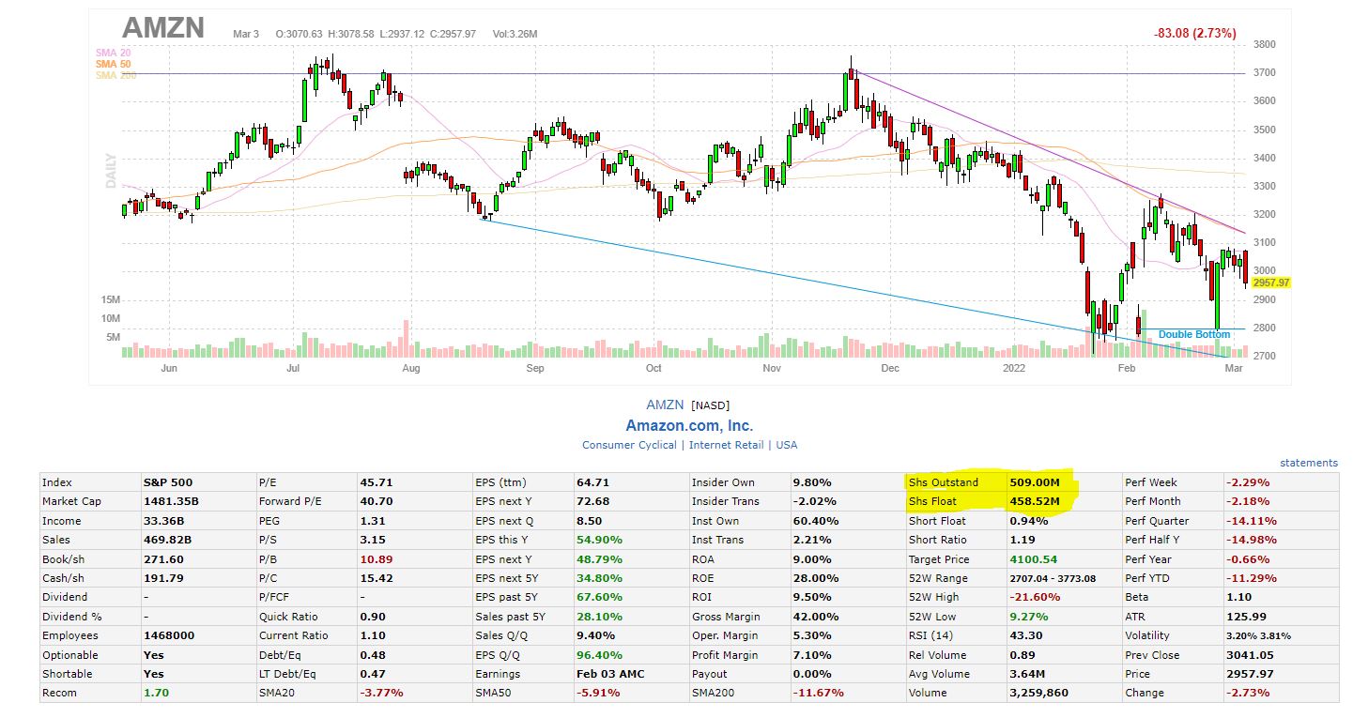Viewport: 1353px width, 718px height.
Task: Click the Inst Own value 60.40%
Action: [817, 521]
